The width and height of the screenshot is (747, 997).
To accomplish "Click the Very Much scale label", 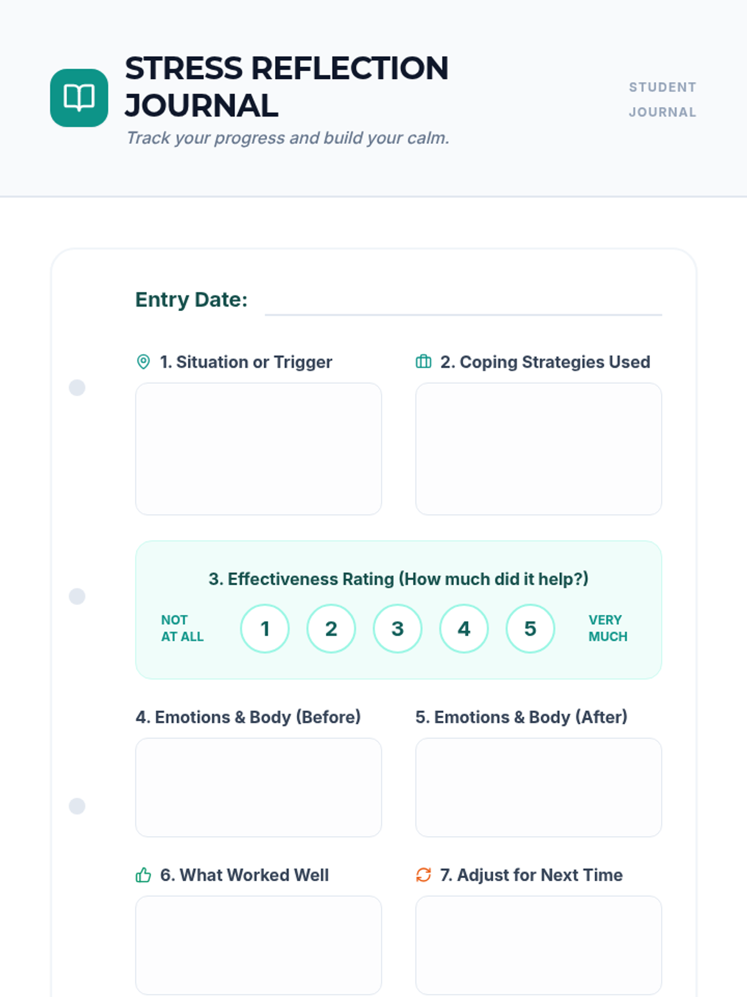I will 608,629.
